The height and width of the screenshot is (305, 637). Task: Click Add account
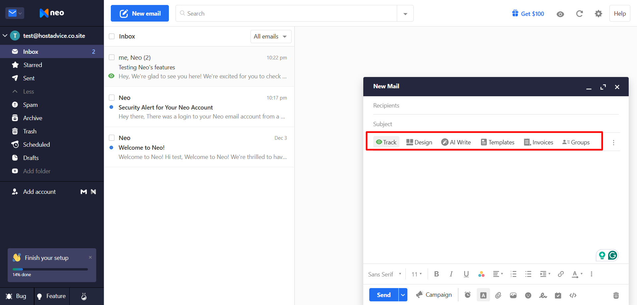[x=34, y=191]
